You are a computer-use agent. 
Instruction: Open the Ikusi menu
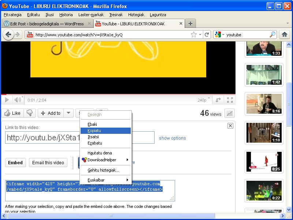coord(49,15)
